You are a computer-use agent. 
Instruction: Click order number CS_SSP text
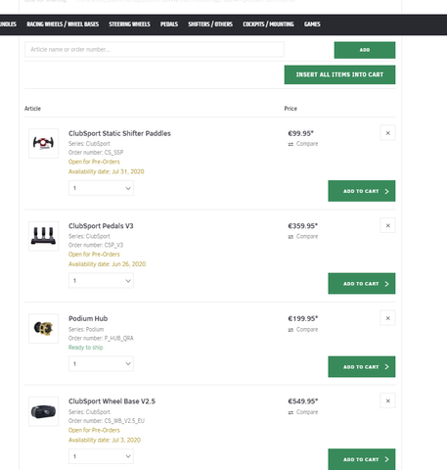pyautogui.click(x=96, y=153)
